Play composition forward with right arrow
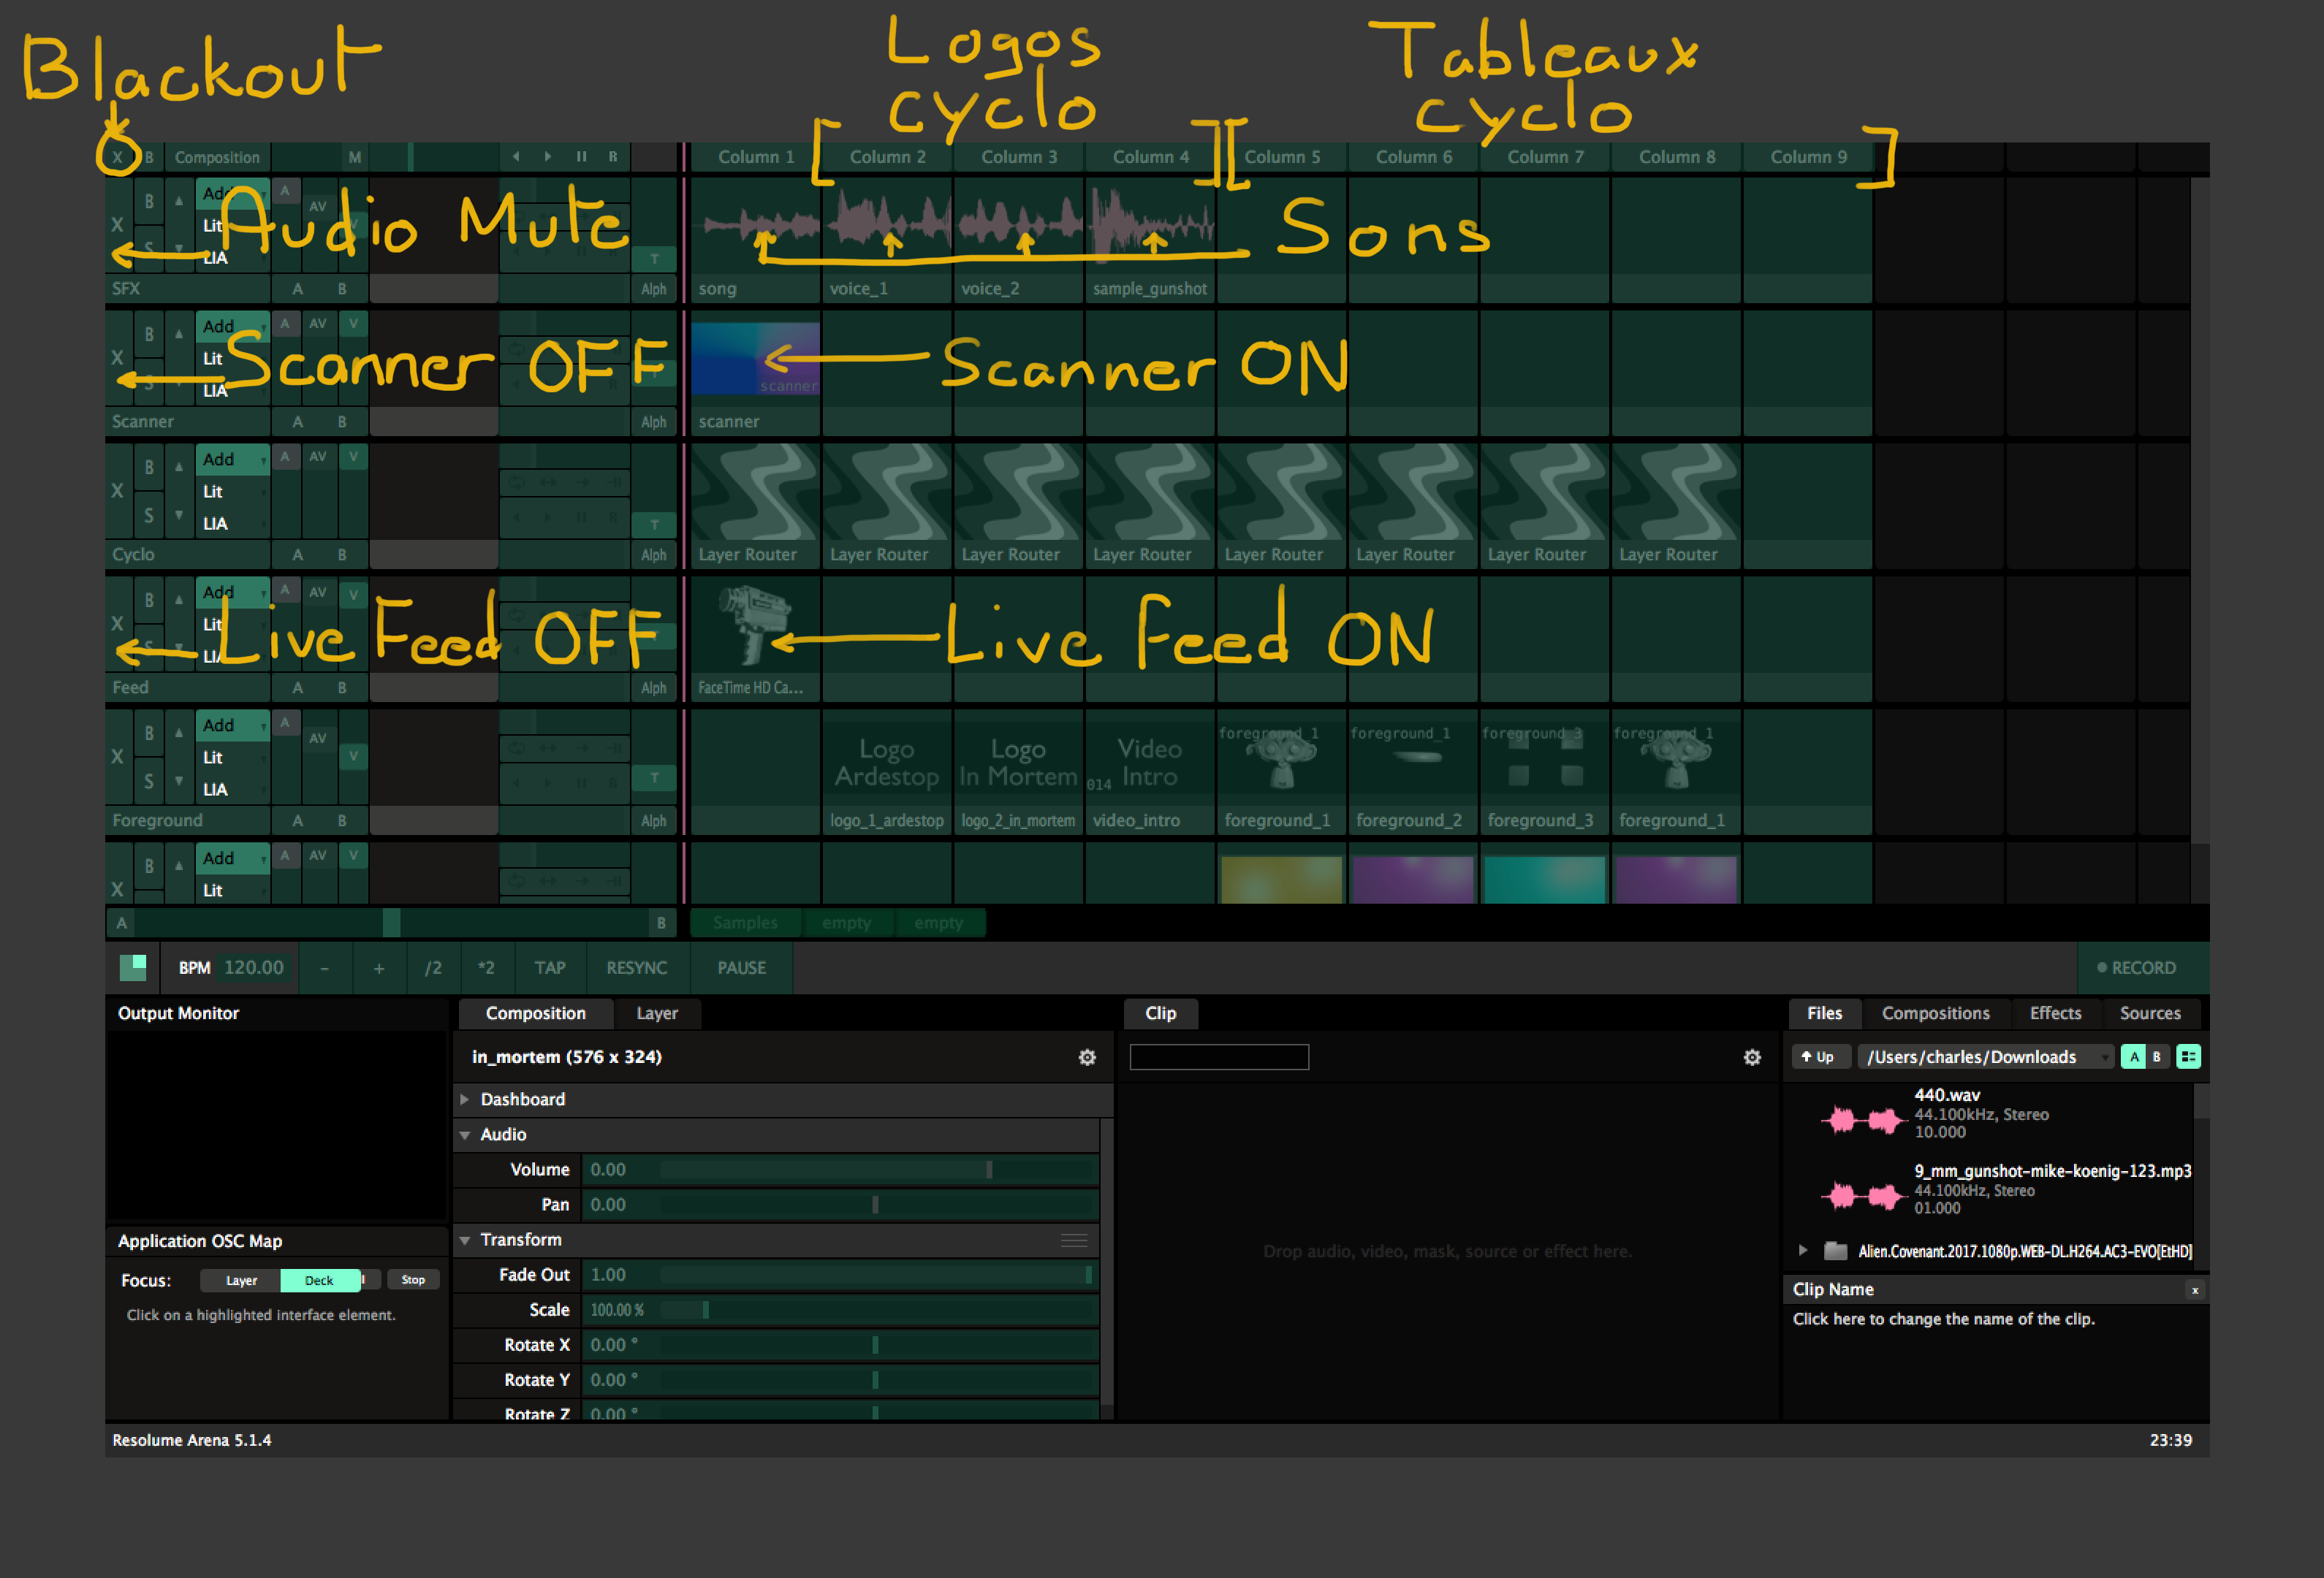 (548, 157)
